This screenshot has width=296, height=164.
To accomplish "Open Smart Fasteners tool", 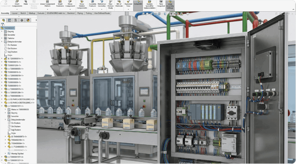I will (x=60, y=4).
